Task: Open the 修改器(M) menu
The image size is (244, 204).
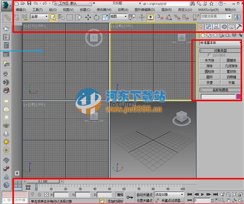Action: point(104,10)
